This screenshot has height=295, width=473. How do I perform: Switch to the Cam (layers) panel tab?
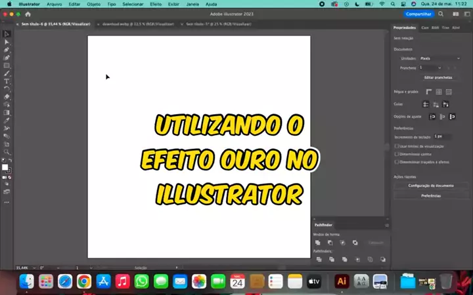pyautogui.click(x=425, y=28)
